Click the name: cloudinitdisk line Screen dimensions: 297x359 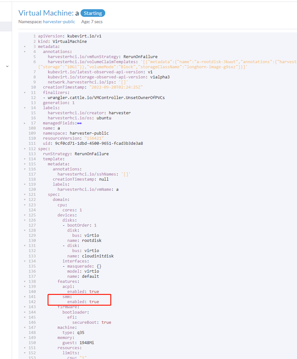(x=91, y=256)
